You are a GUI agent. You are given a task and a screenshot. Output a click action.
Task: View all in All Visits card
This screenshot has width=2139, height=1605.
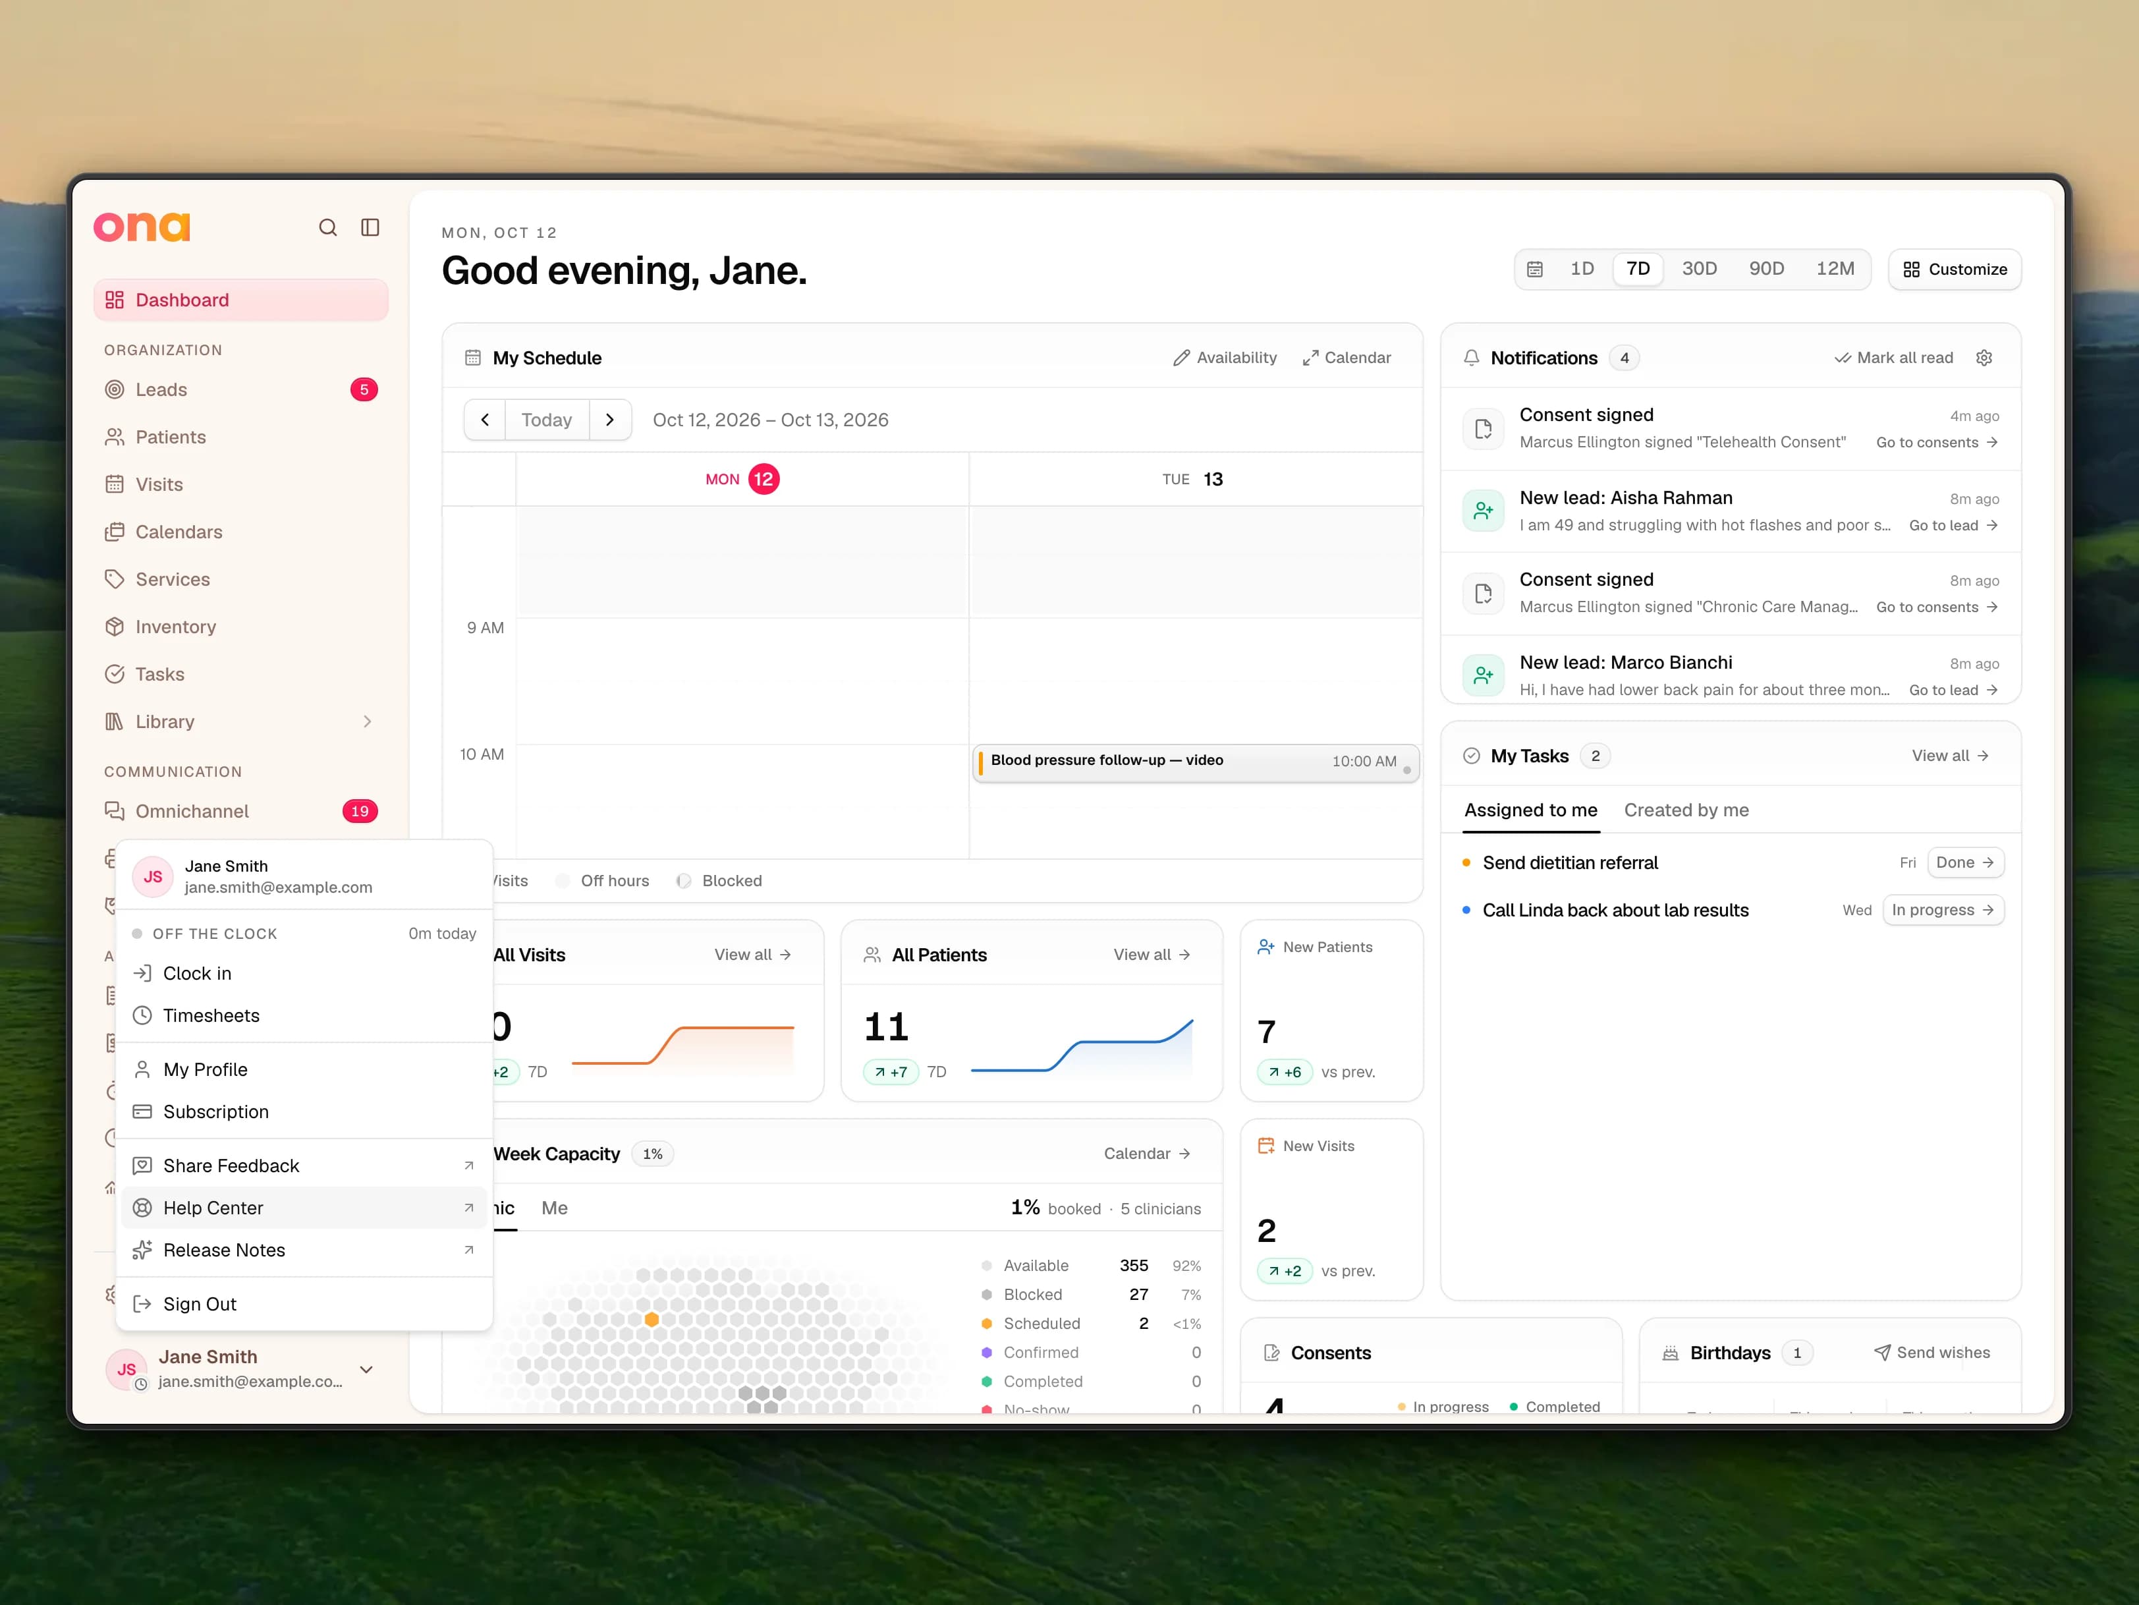(753, 954)
